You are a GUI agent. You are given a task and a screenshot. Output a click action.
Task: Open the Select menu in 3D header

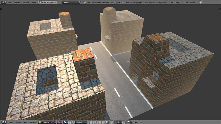18,122
